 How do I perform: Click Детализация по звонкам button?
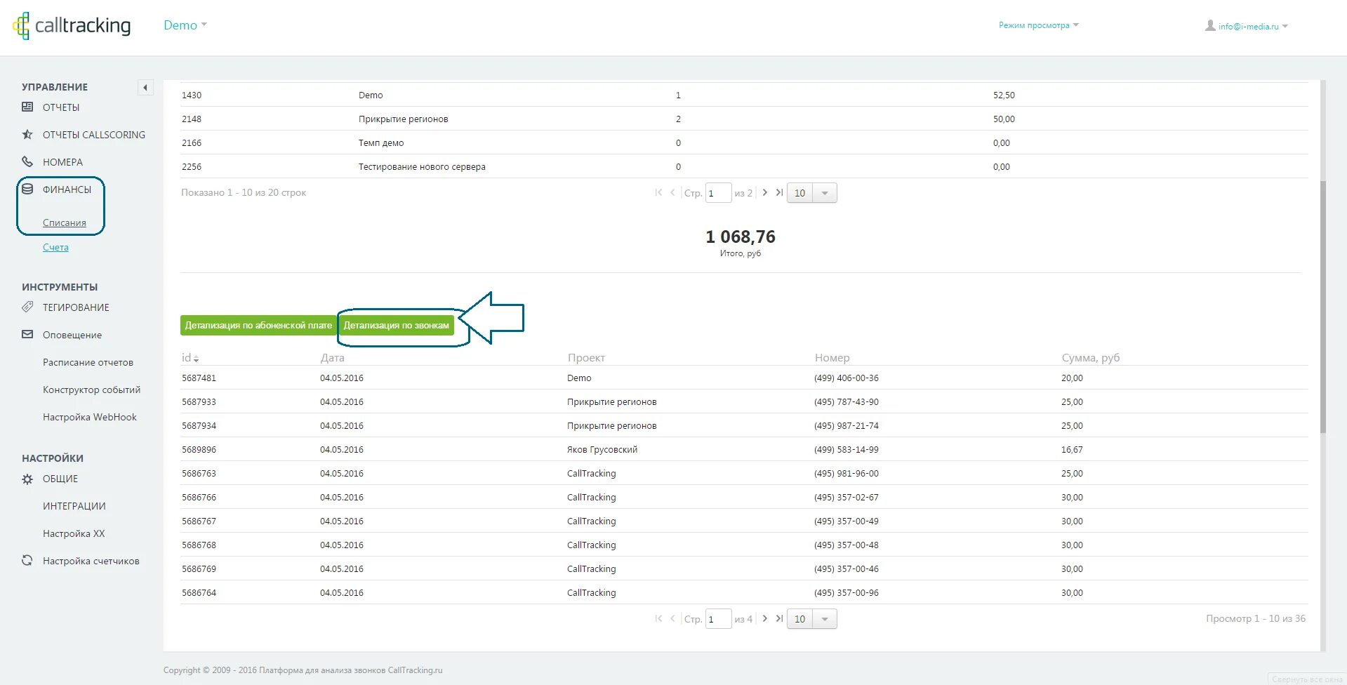(396, 325)
